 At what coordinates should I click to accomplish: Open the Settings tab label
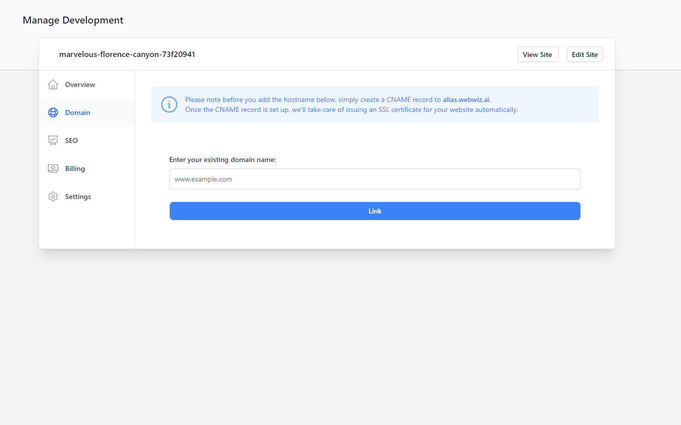78,196
